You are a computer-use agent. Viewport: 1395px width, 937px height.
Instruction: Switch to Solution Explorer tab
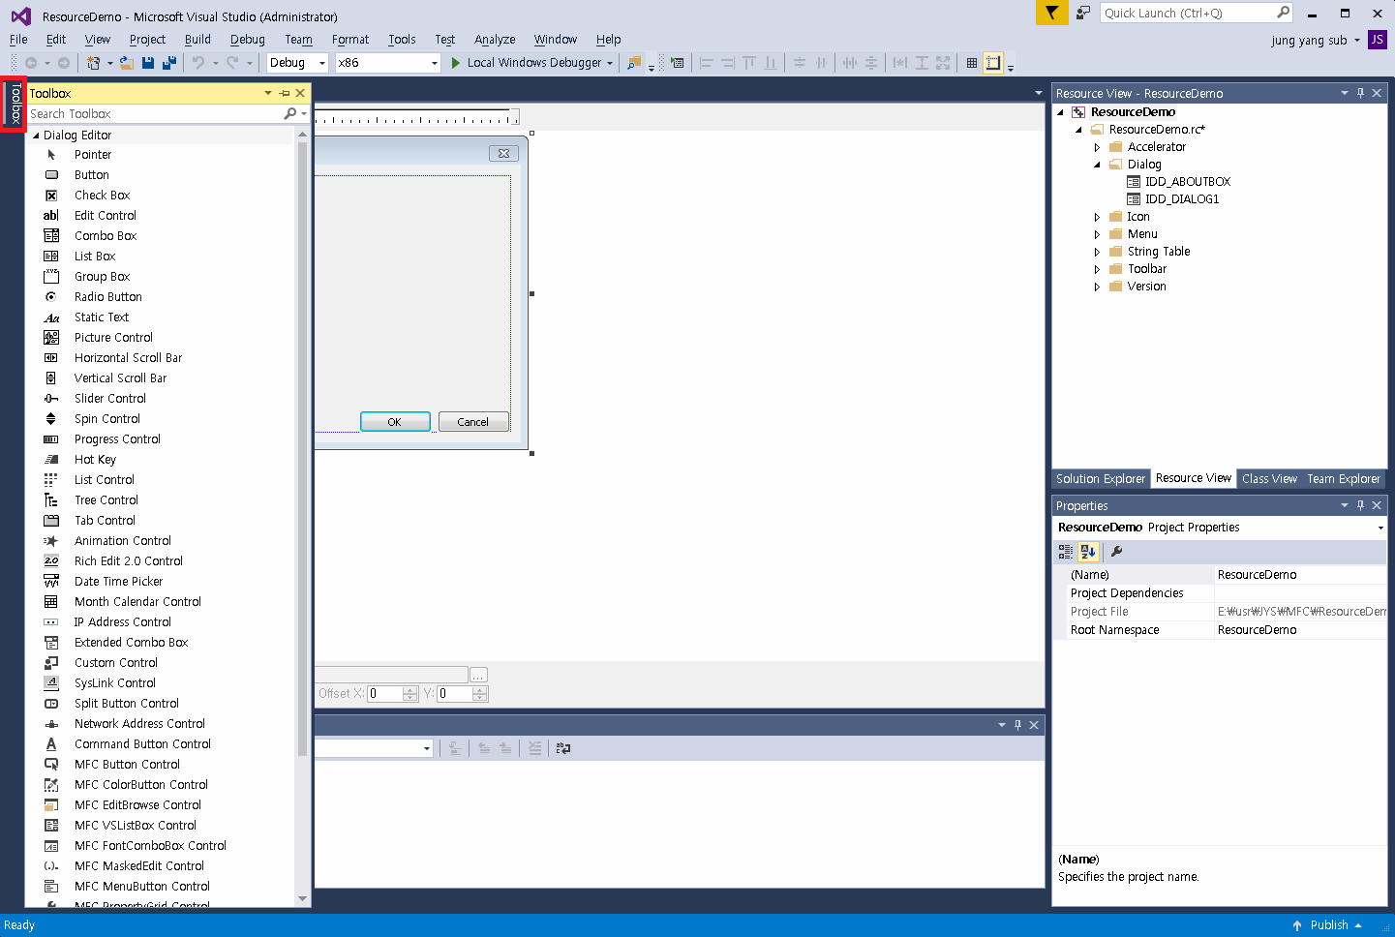coord(1101,479)
